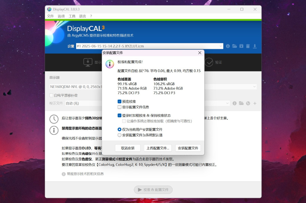306x203 pixels.
Task: Toggle 让操作系统处理校准加载 checkbox
Action: 124,121
